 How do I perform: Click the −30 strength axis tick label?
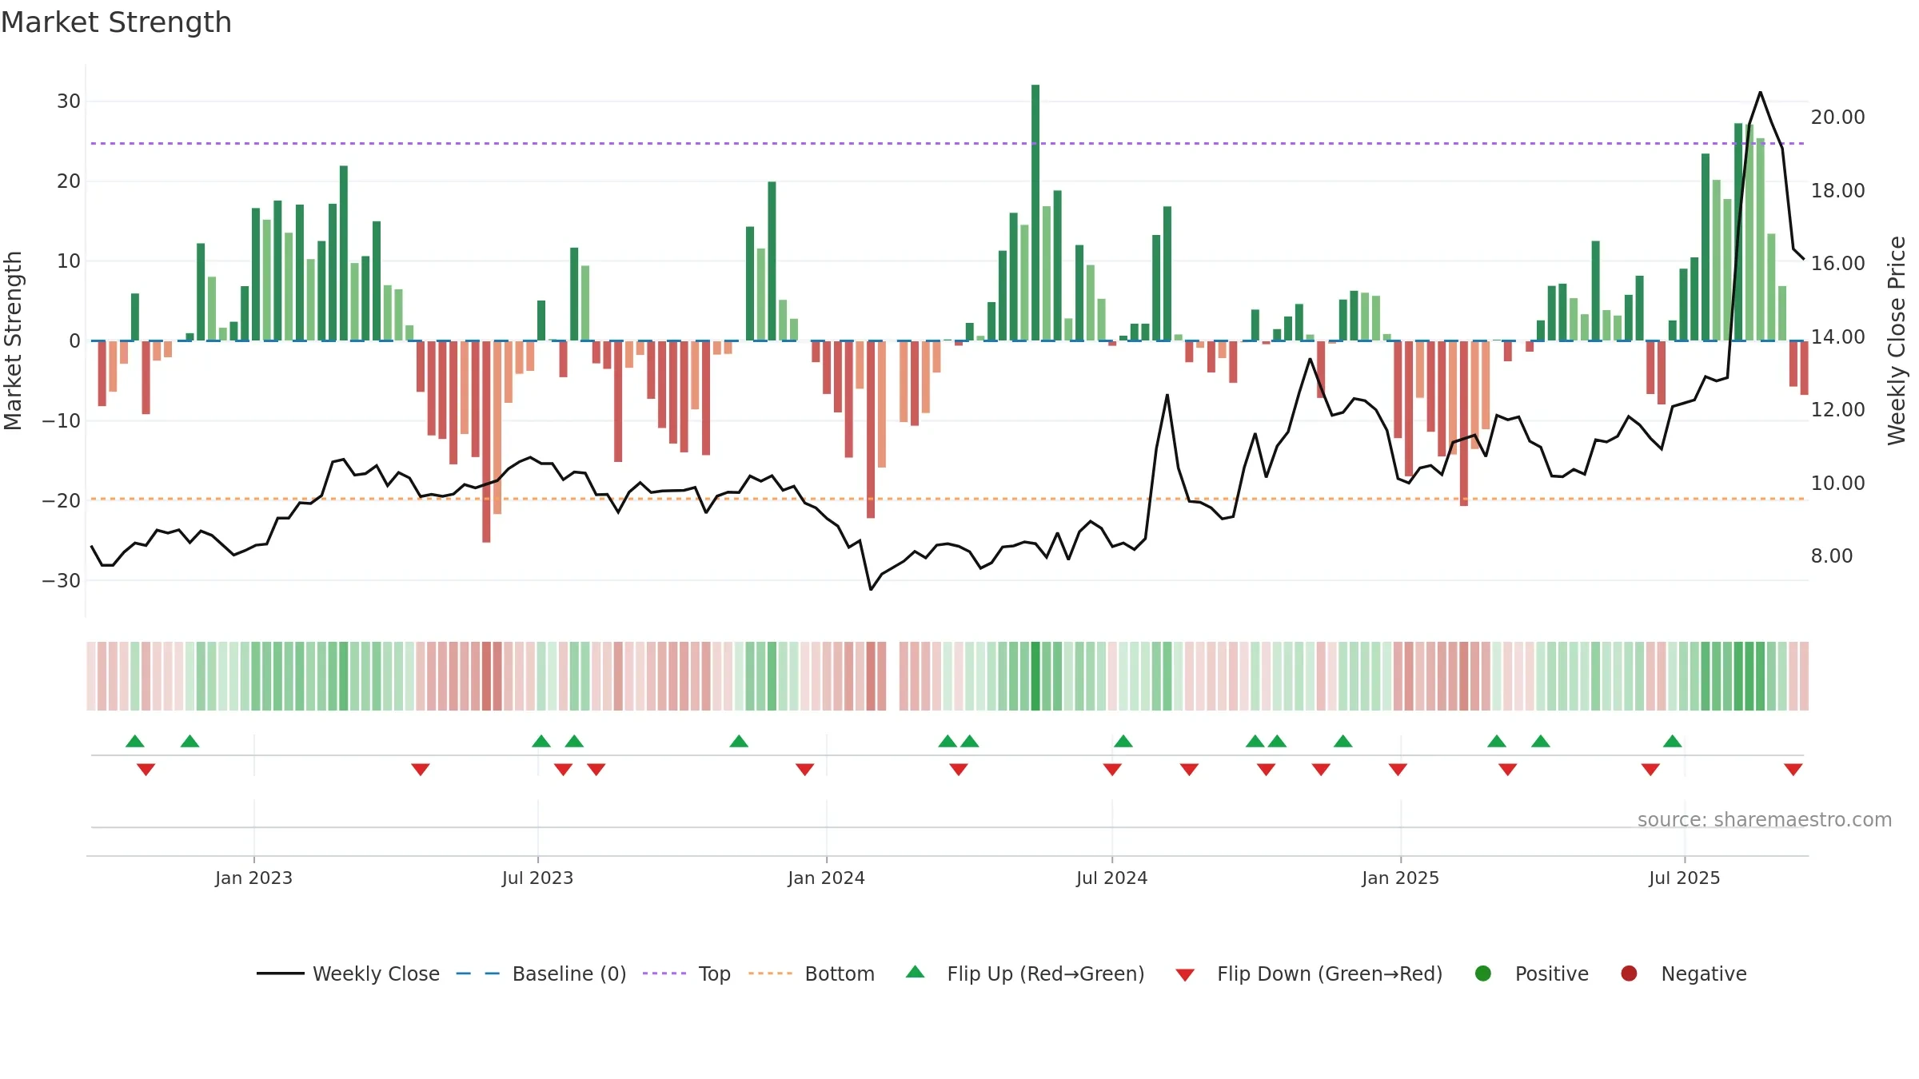[x=62, y=581]
